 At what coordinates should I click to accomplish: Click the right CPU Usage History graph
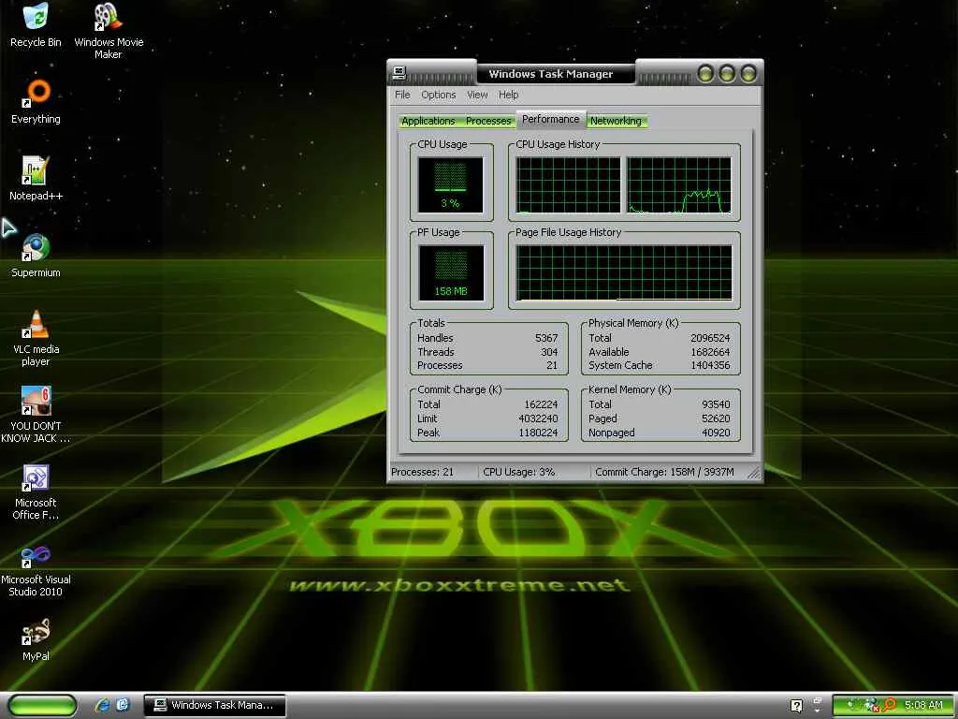click(x=679, y=184)
